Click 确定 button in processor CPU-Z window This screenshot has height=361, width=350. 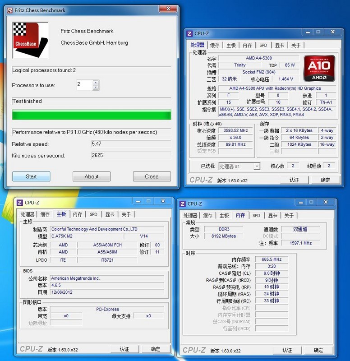coord(325,180)
